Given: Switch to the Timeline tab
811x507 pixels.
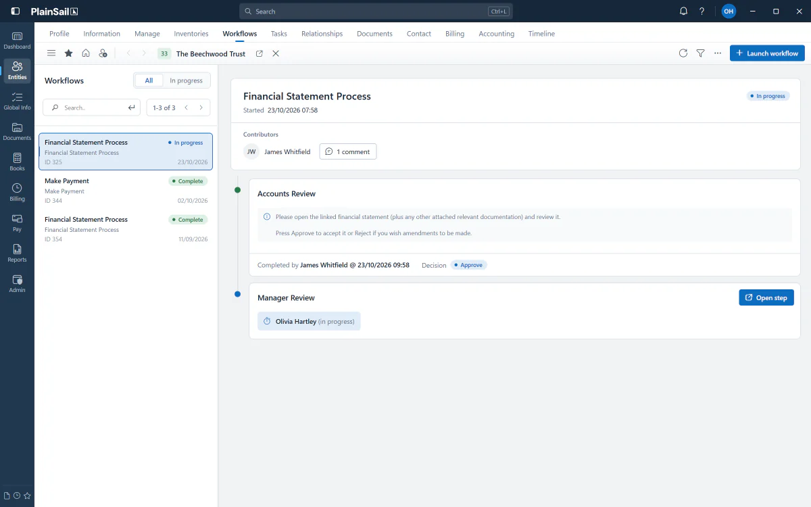Looking at the screenshot, I should [541, 34].
